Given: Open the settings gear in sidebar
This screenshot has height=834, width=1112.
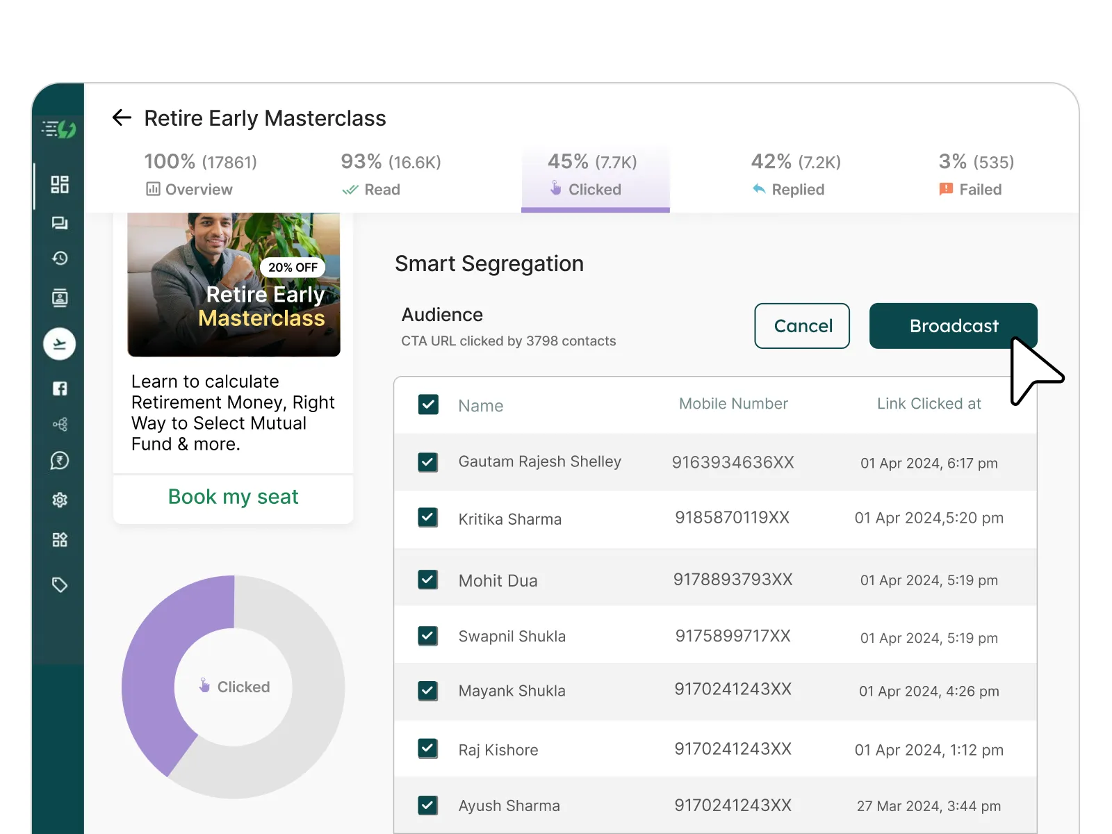Looking at the screenshot, I should (x=60, y=500).
